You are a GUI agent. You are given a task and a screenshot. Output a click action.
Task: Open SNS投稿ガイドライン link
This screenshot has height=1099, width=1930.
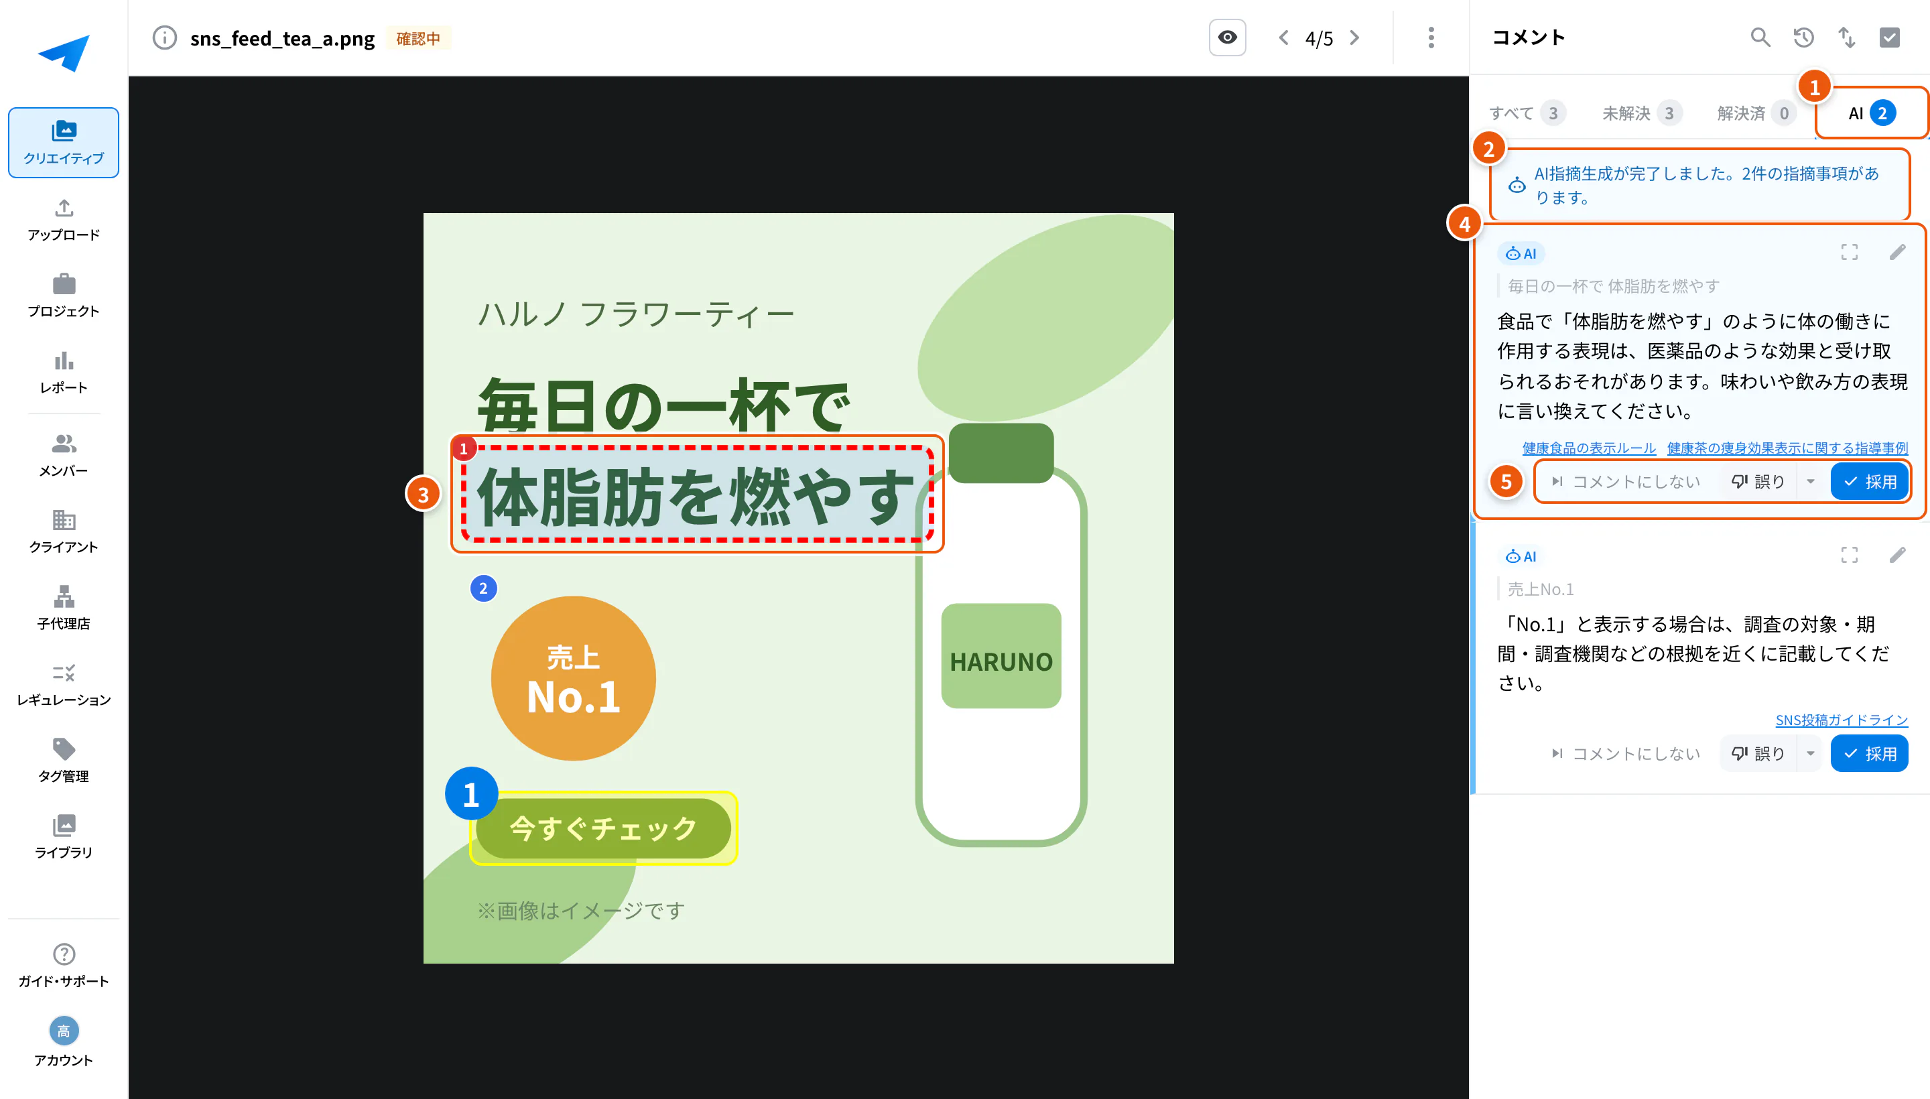pyautogui.click(x=1842, y=720)
